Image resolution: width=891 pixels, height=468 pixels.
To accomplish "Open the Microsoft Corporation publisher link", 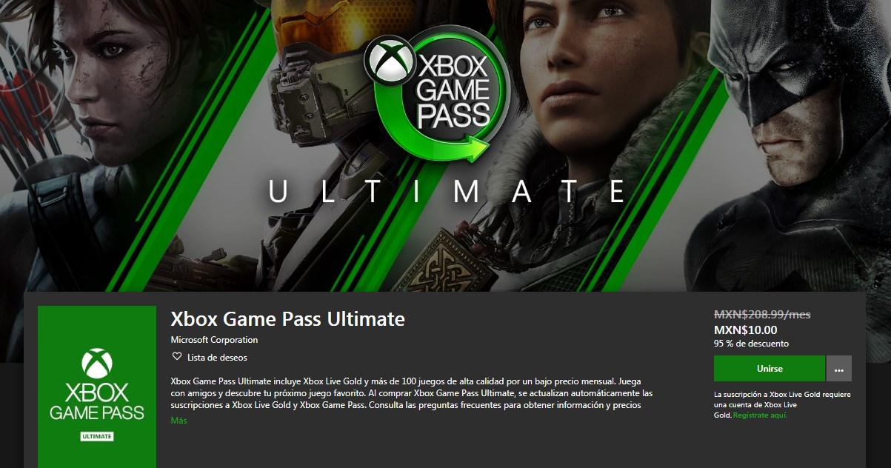I will [x=214, y=340].
